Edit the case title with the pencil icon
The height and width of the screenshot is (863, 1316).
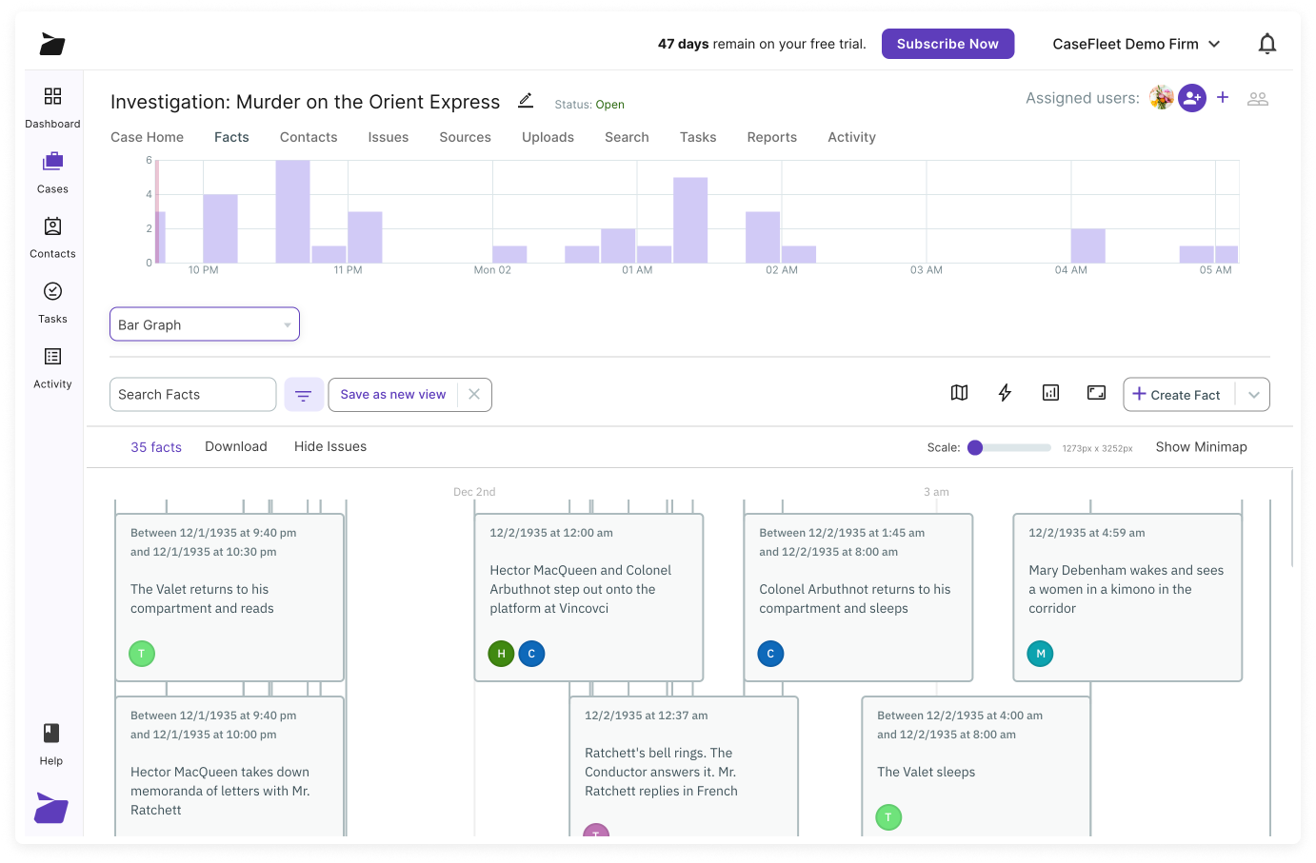526,102
